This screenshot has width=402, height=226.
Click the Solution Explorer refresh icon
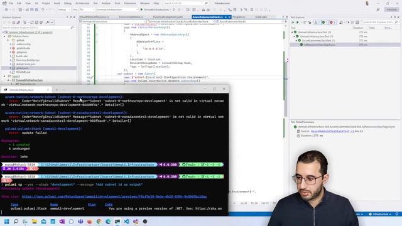point(32,23)
